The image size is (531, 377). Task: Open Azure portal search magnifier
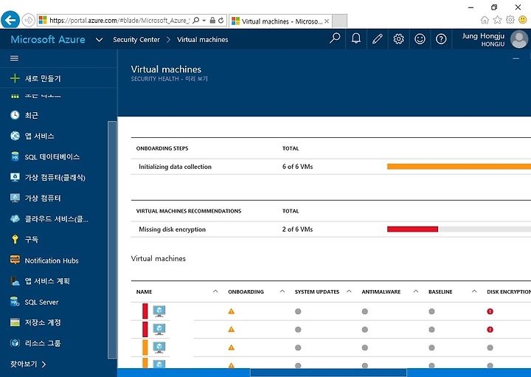[335, 39]
